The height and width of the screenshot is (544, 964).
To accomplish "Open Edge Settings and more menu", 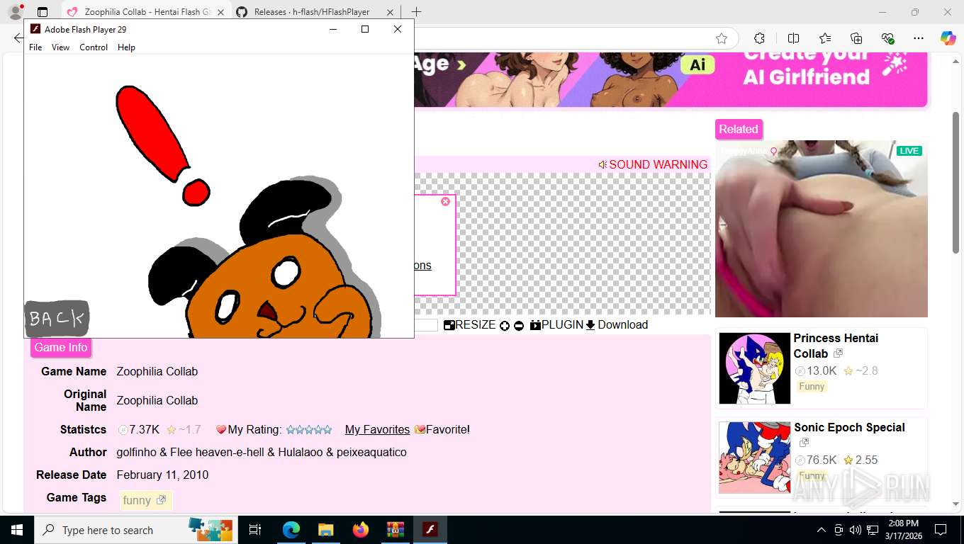I will pos(919,38).
